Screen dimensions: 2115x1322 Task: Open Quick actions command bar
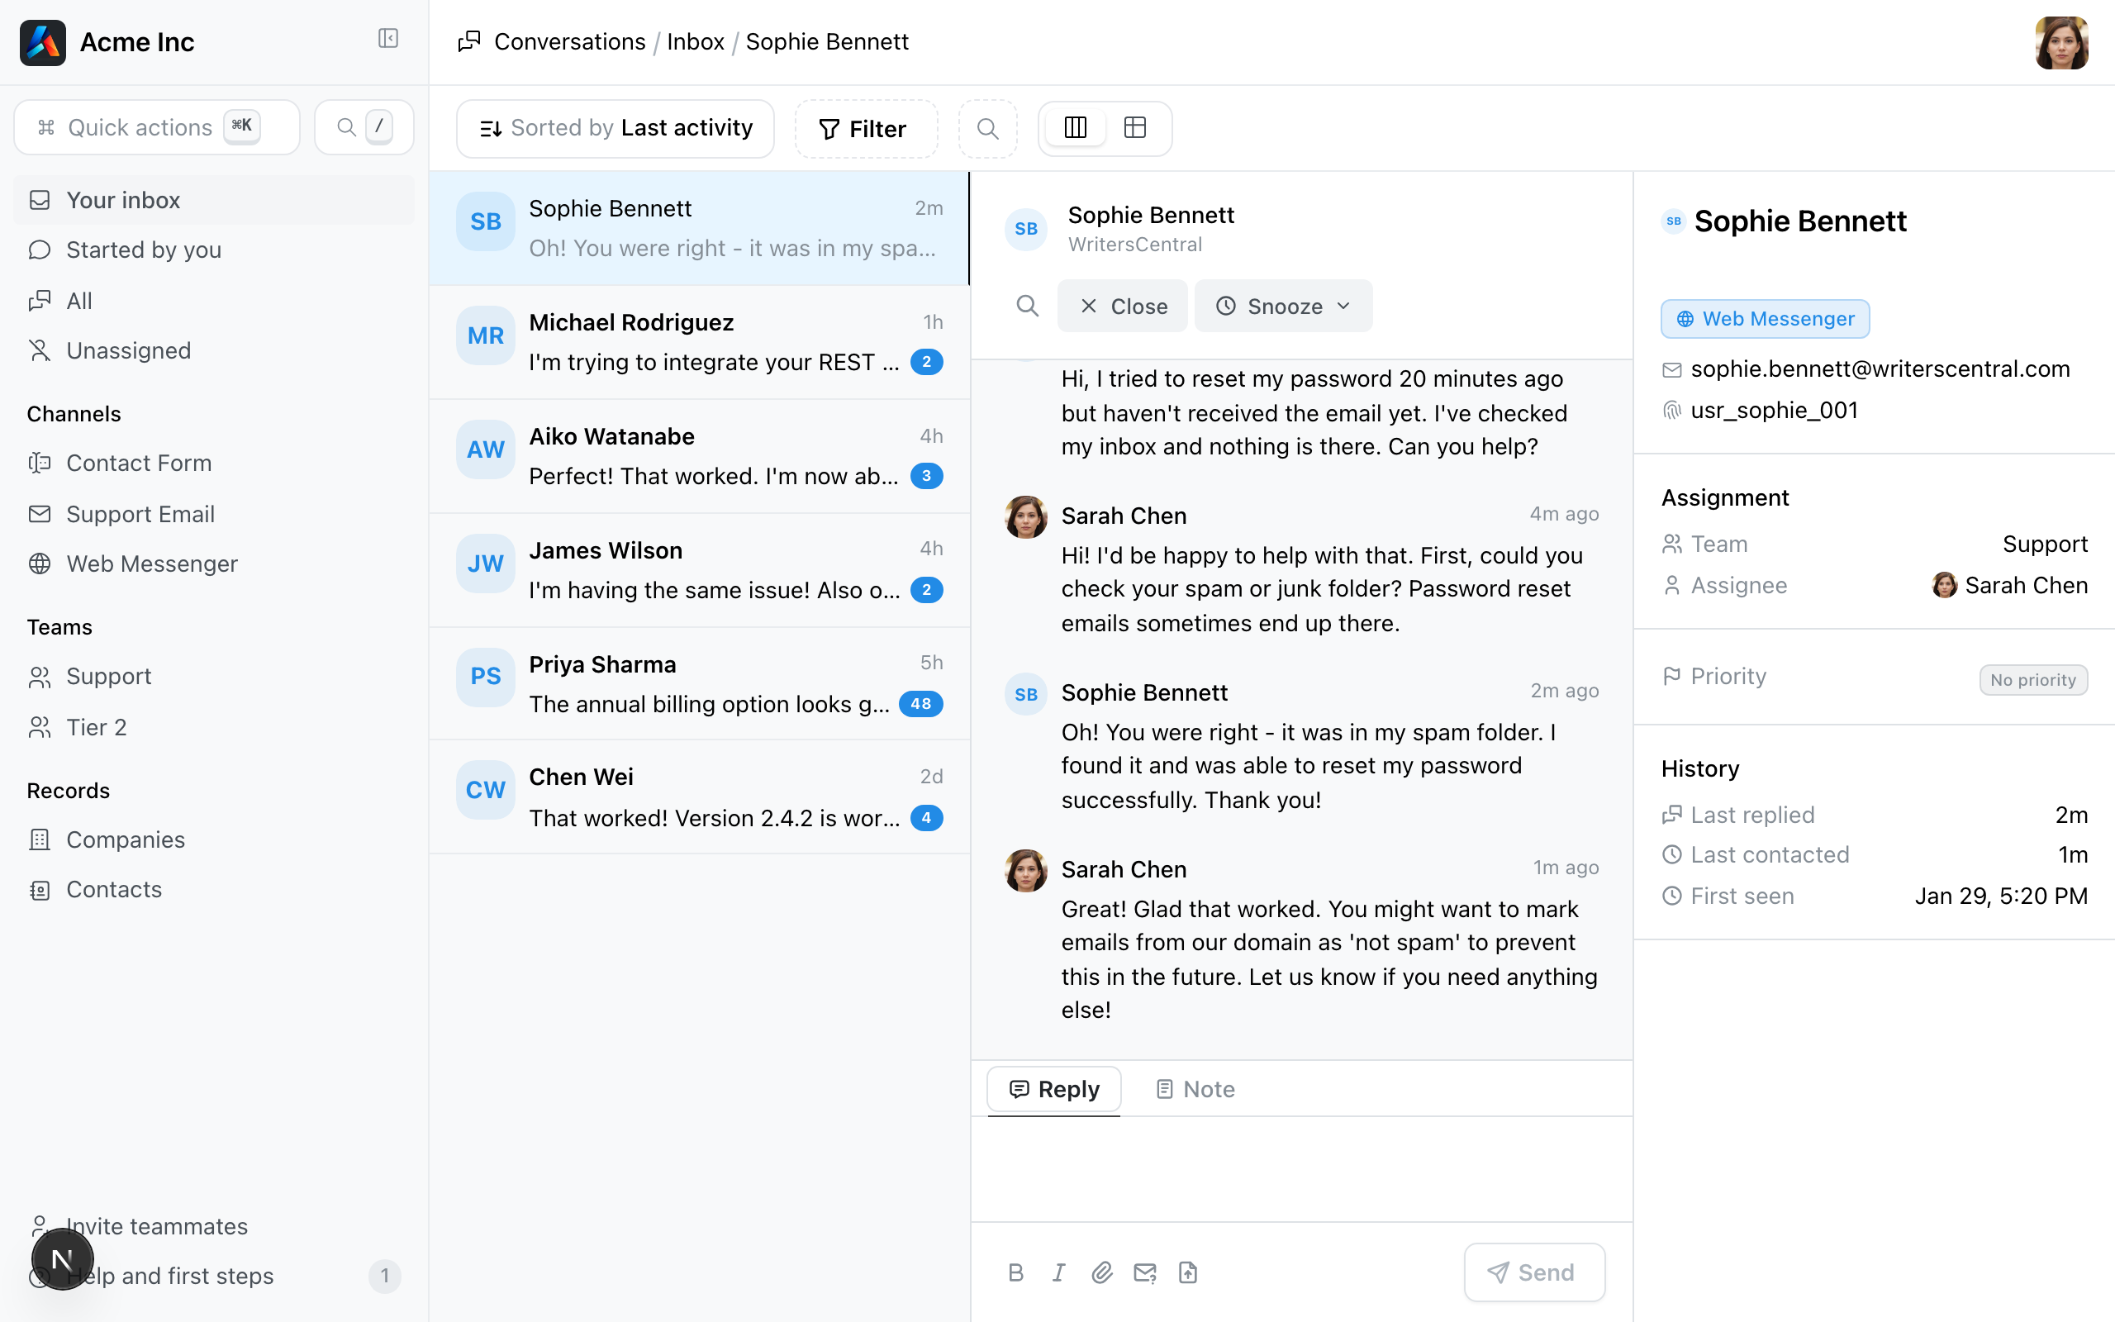tap(157, 127)
